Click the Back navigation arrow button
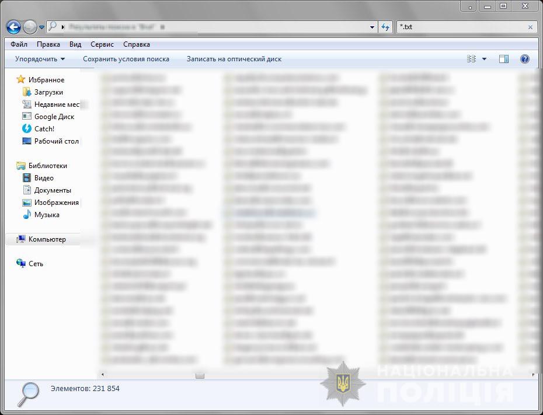543x415 pixels. [x=14, y=27]
